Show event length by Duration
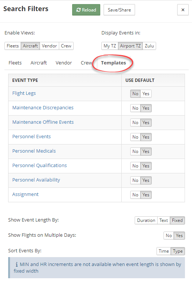Screen dimensions: 192x286 146,220
